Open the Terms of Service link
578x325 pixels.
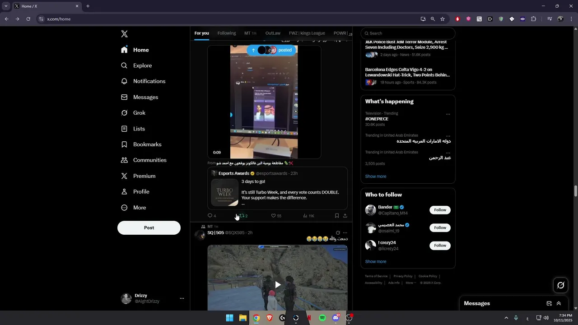tap(376, 276)
